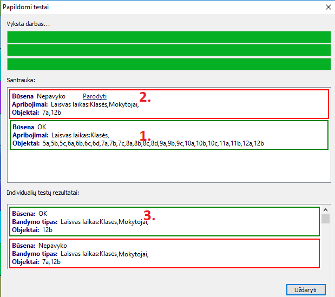Click the 'Santrauka:' section label
Screen dimensions: 335x297
coord(21,80)
